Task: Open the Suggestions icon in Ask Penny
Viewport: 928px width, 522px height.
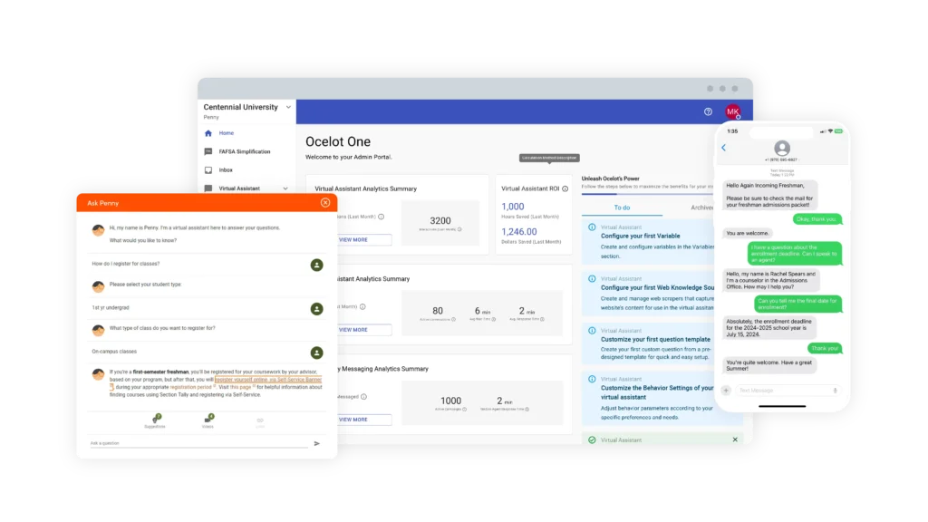Action: (156, 420)
